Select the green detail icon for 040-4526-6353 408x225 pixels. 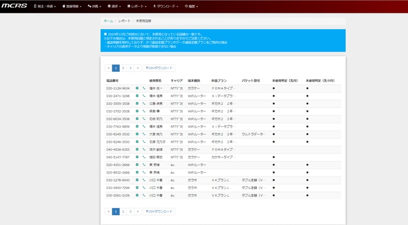pyautogui.click(x=137, y=150)
